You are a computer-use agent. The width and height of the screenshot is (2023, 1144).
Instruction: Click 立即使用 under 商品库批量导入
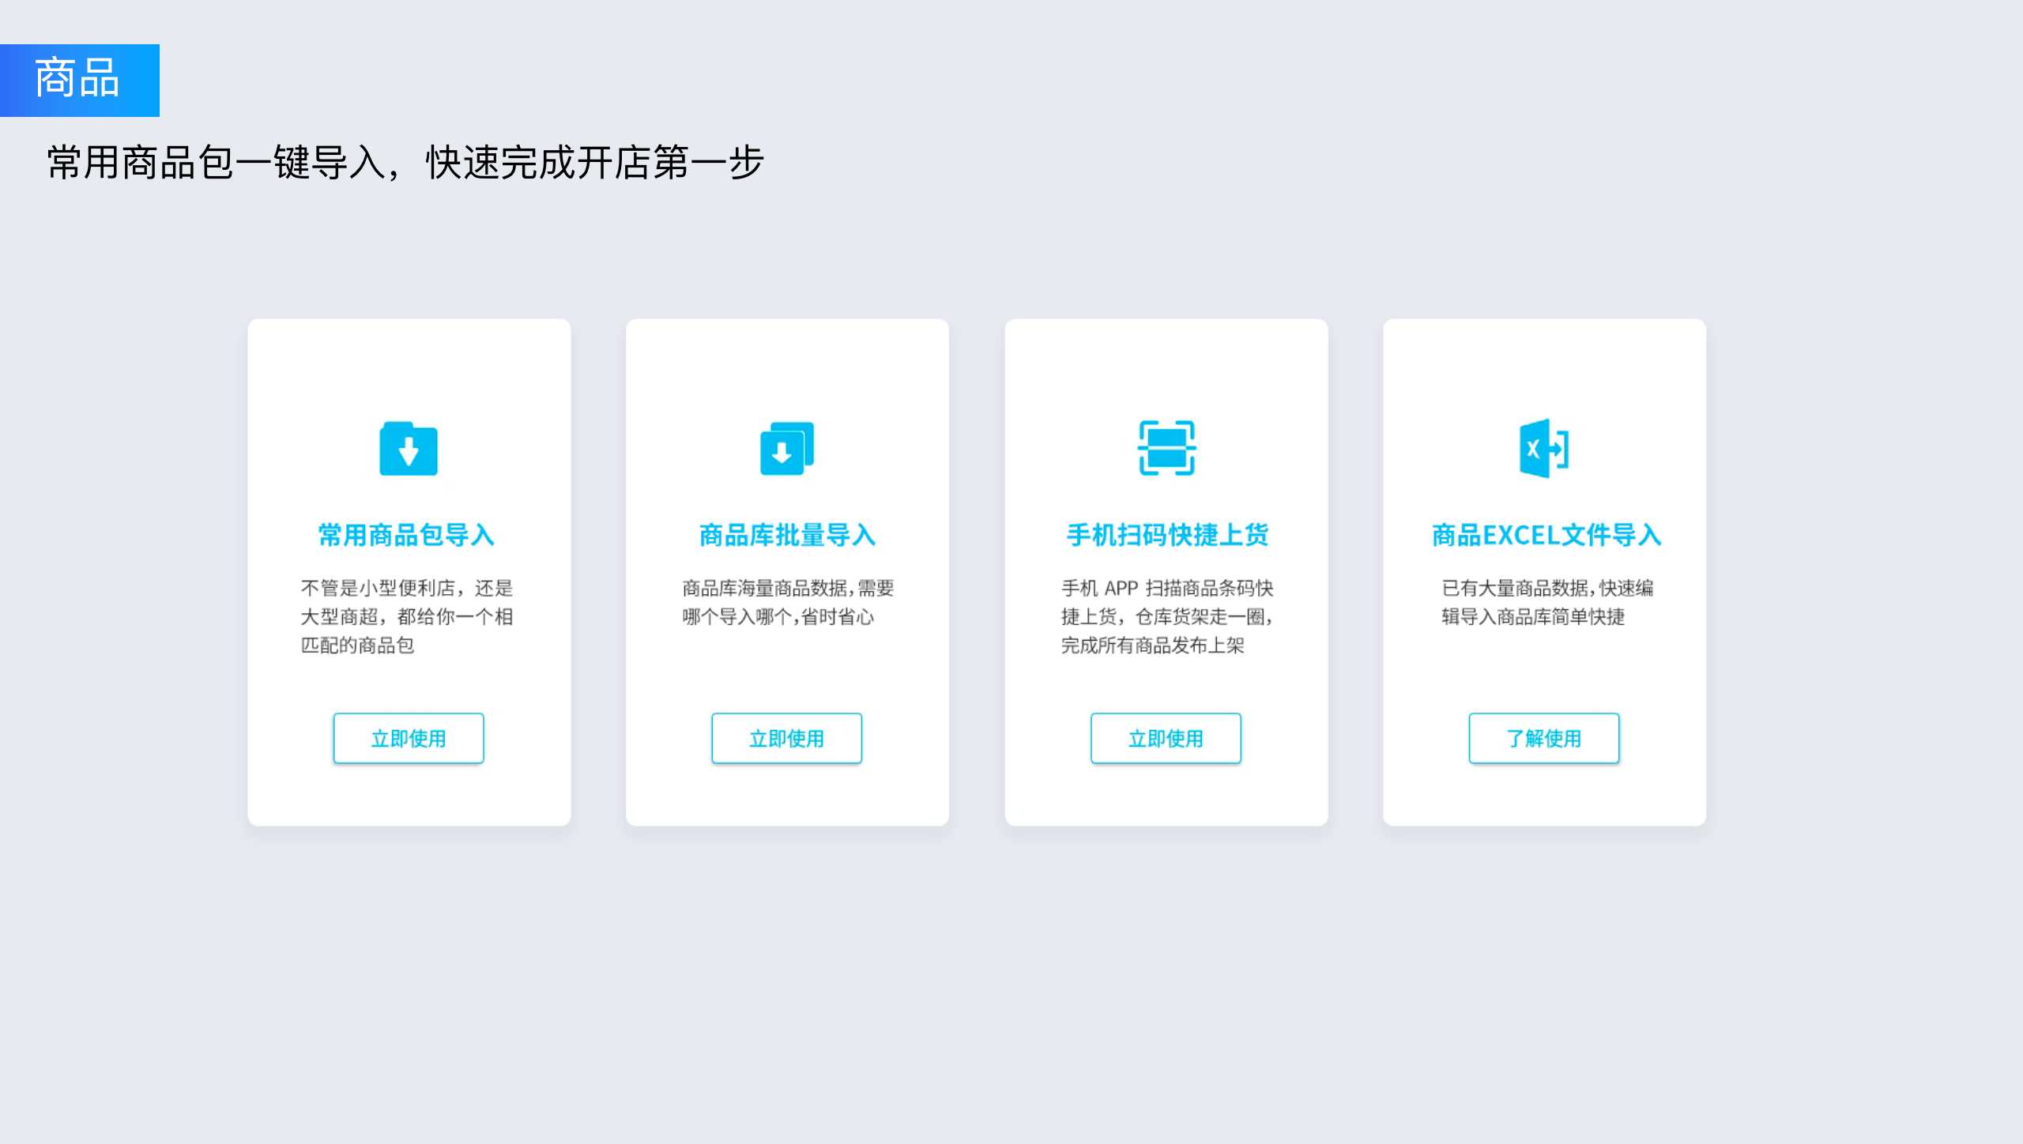pos(787,738)
